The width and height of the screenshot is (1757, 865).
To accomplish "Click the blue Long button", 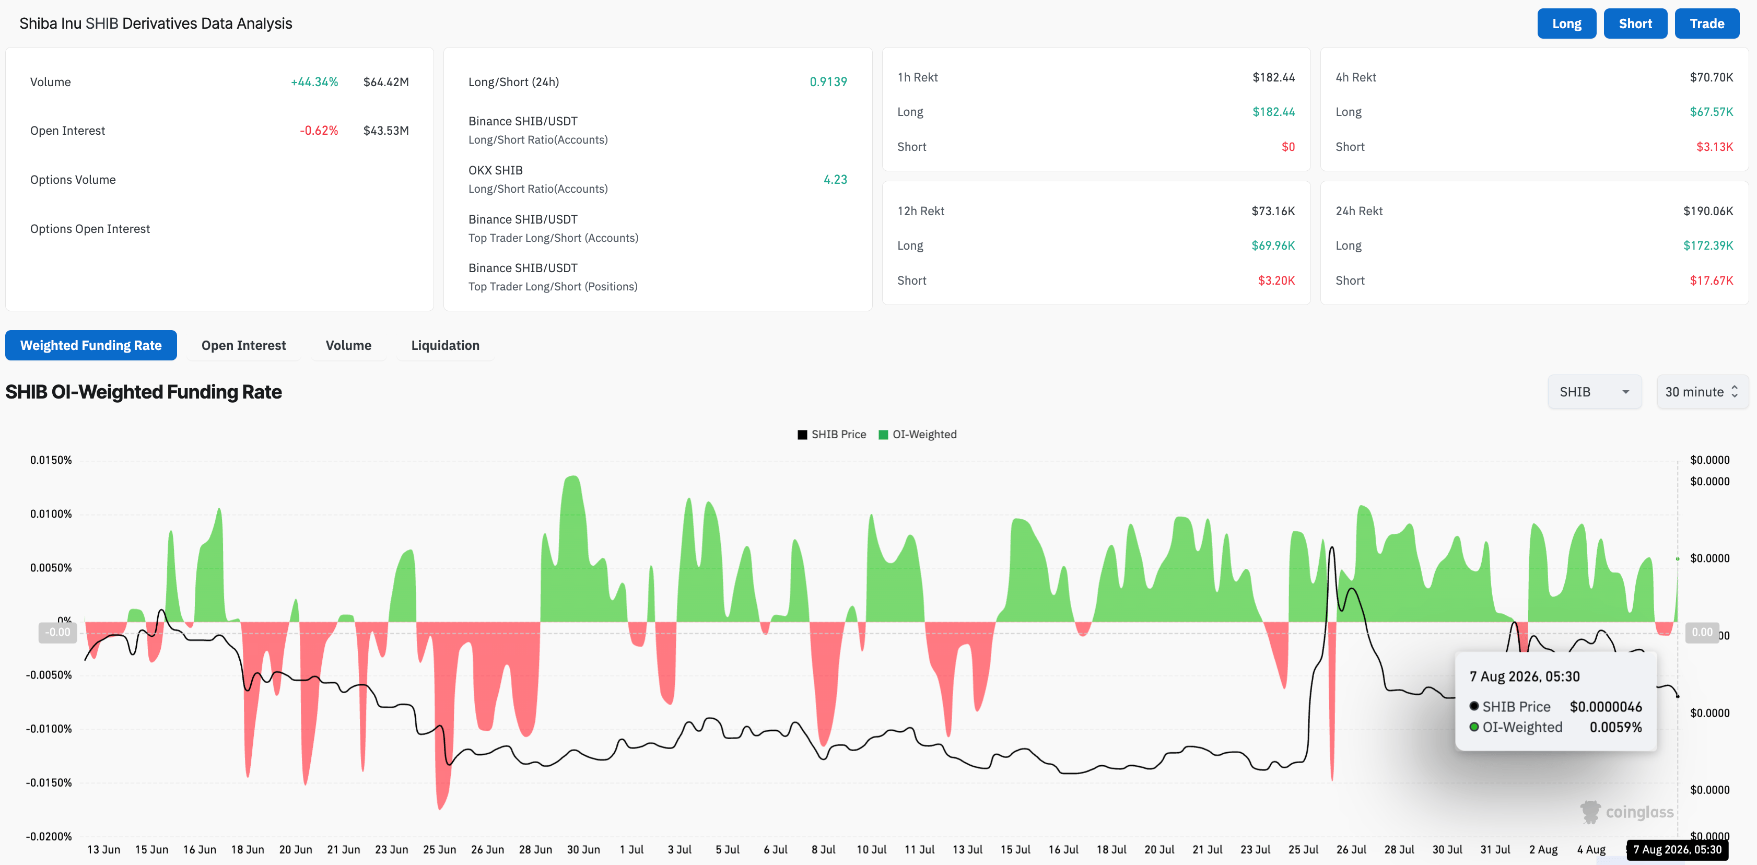I will pos(1566,24).
